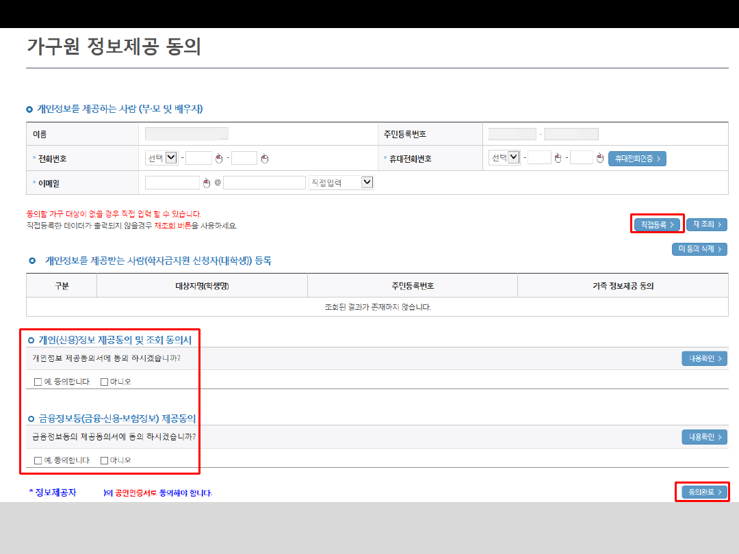Check '아니오' for 금융정보등 제공동의

[x=105, y=460]
